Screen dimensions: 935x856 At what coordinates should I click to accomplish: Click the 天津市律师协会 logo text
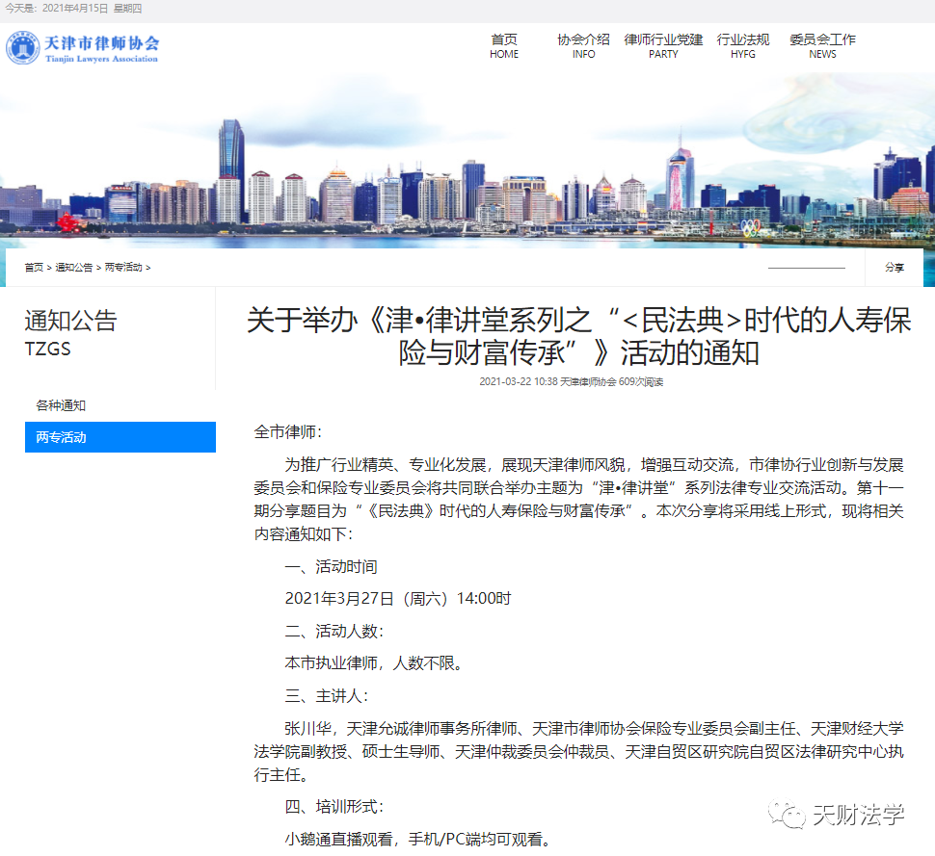[101, 44]
